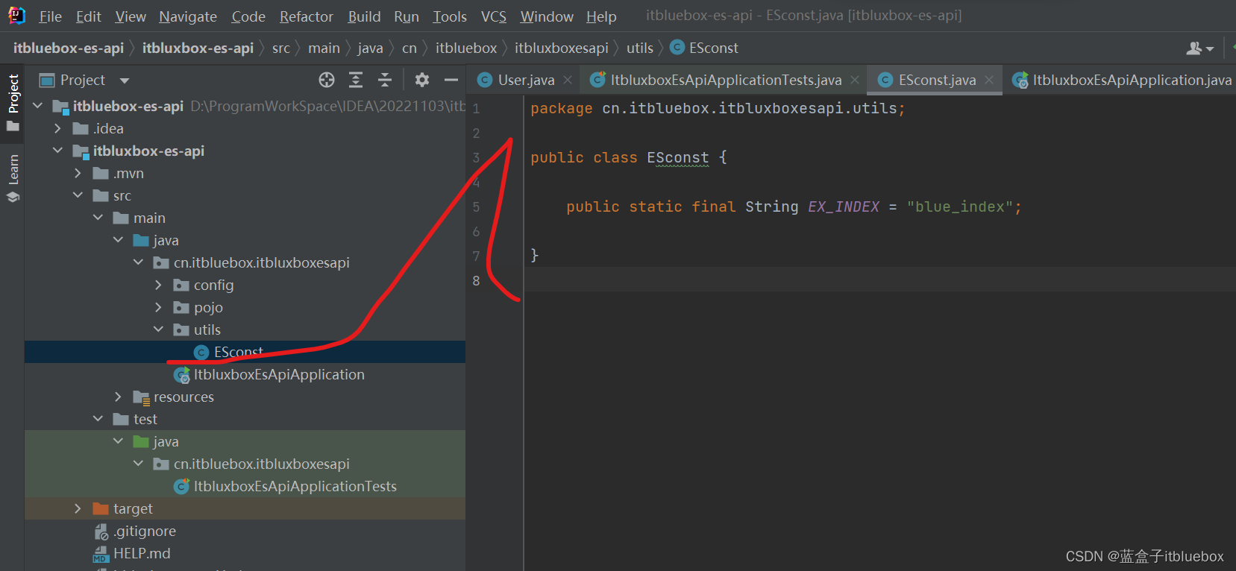Switch to the User.java tab
Image resolution: width=1236 pixels, height=571 pixels.
point(526,80)
